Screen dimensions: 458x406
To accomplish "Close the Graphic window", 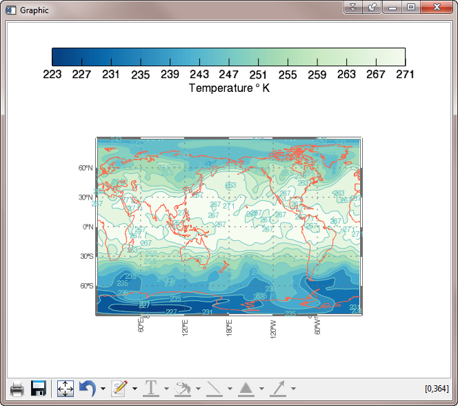I will 437,7.
